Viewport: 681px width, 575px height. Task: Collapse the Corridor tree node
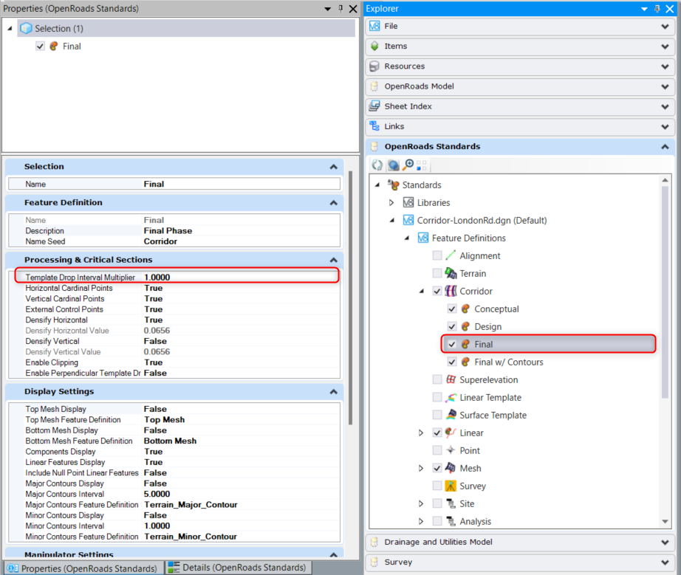point(421,291)
